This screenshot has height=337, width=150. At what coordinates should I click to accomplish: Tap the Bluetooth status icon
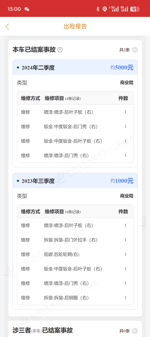point(98,9)
